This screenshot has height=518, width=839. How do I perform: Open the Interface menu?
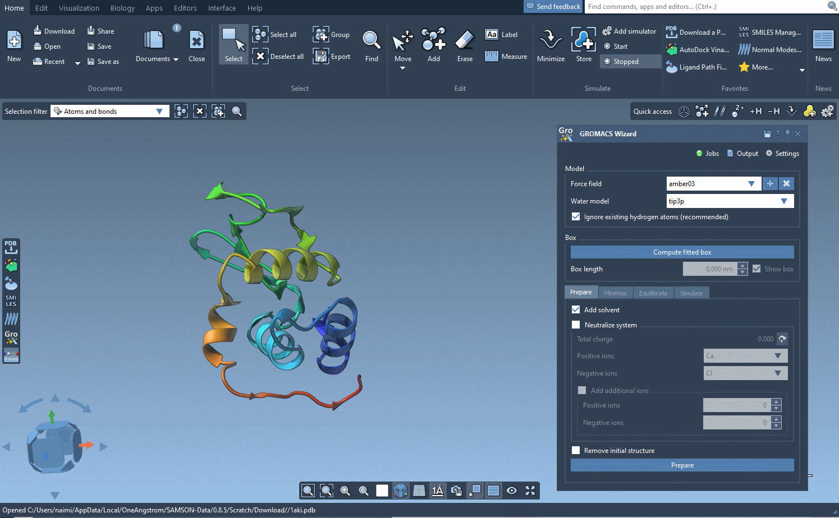[x=222, y=8]
